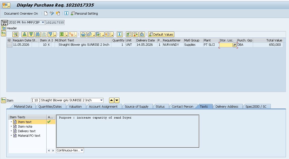Open the Other Purchase Requisition icon
The width and height of the screenshot is (289, 159).
pyautogui.click(x=58, y=13)
